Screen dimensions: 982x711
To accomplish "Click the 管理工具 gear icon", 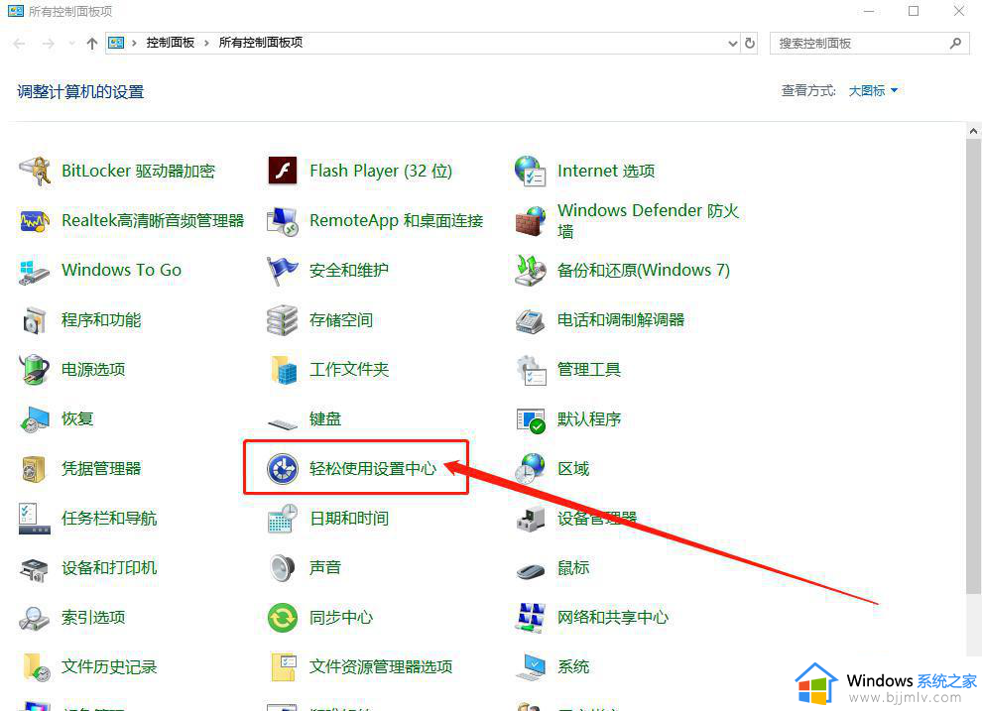I will 531,369.
